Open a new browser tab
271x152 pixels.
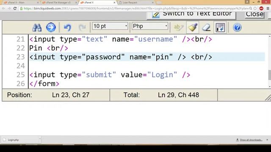click(x=159, y=3)
